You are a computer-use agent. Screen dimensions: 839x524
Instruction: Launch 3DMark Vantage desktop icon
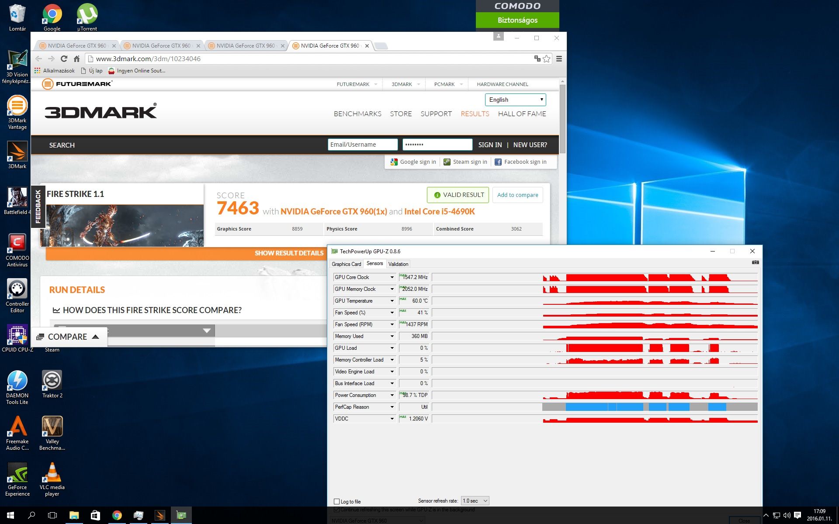17,112
